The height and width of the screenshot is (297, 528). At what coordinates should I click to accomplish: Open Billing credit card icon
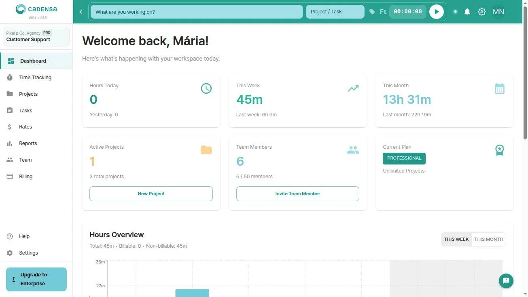point(10,177)
